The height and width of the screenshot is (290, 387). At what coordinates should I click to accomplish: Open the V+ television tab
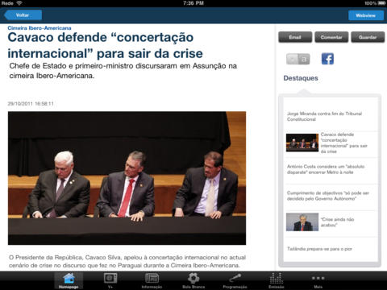pos(110,280)
